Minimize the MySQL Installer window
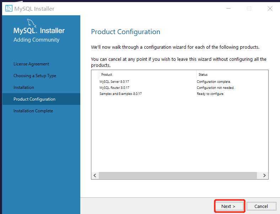Image resolution: width=280 pixels, height=214 pixels. click(228, 9)
